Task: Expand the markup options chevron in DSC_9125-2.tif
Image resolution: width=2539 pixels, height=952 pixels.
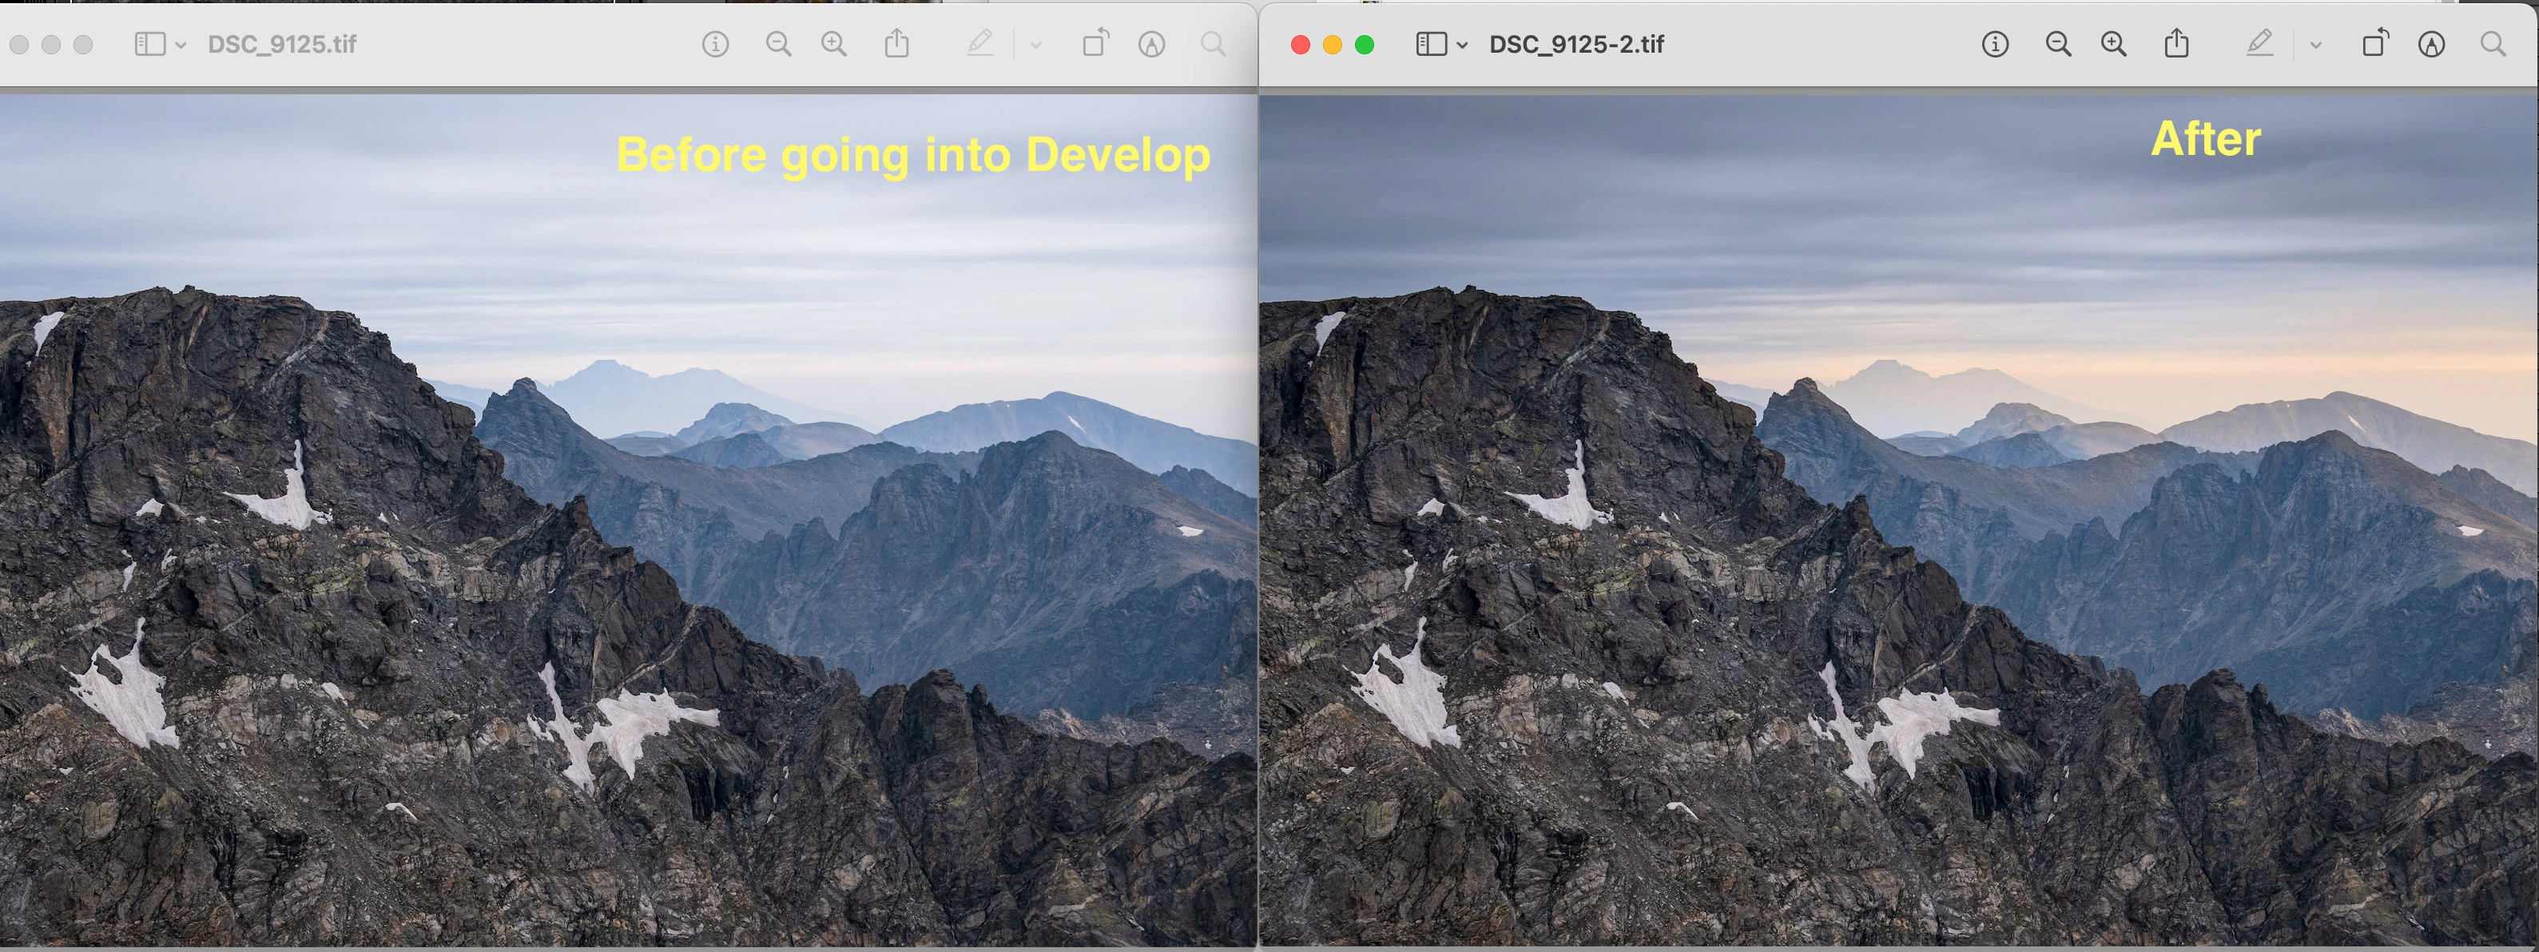Action: (2315, 46)
